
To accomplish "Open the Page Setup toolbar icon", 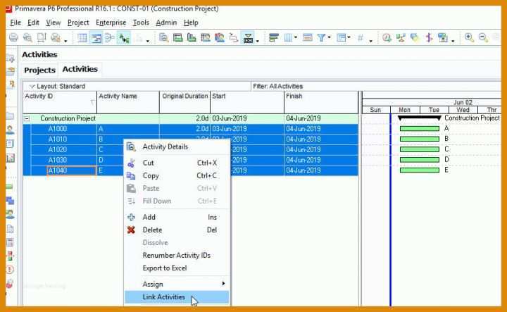I will click(42, 38).
